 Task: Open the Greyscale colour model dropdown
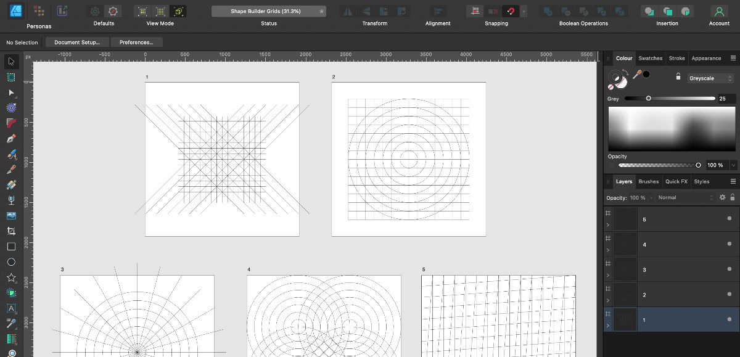[710, 78]
